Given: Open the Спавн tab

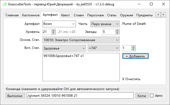Looking at the screenshot, I should (79, 15).
